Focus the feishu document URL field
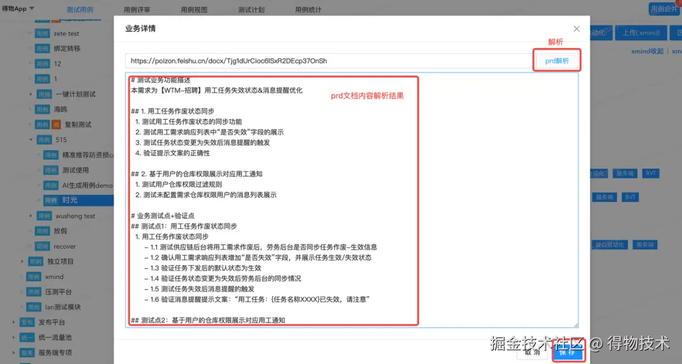682x364 pixels. (x=329, y=61)
